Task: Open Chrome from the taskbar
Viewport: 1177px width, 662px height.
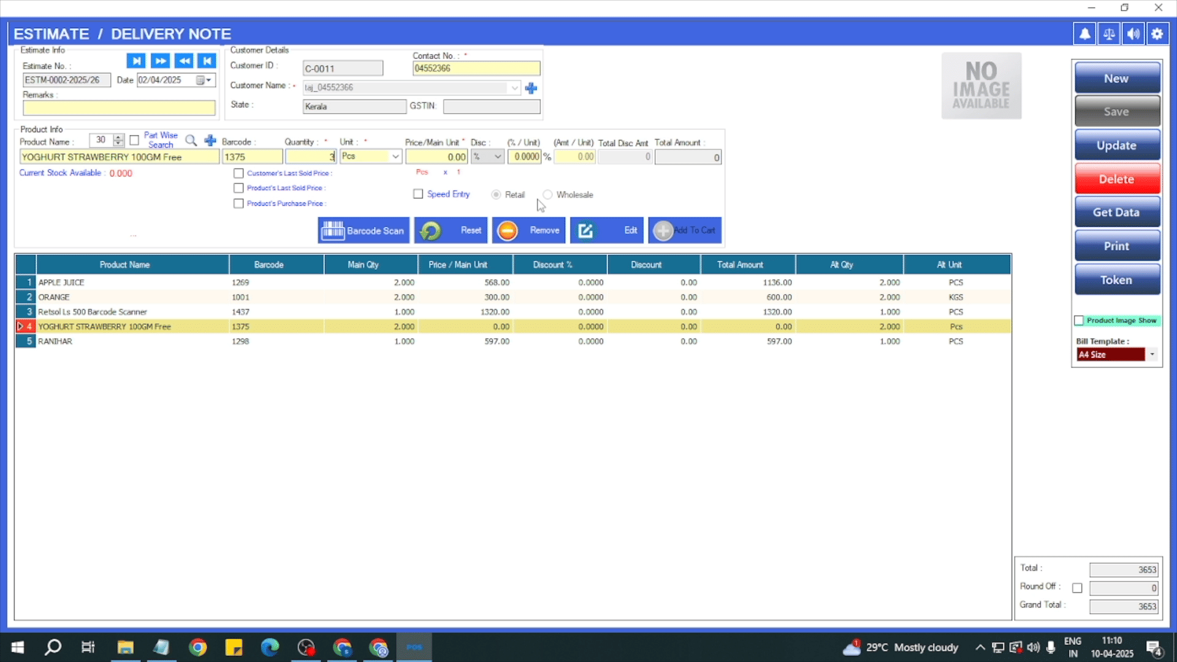Action: tap(197, 647)
